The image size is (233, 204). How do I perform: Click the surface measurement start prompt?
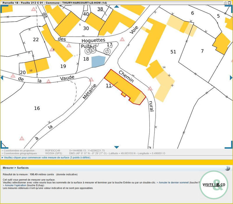(x=47, y=157)
